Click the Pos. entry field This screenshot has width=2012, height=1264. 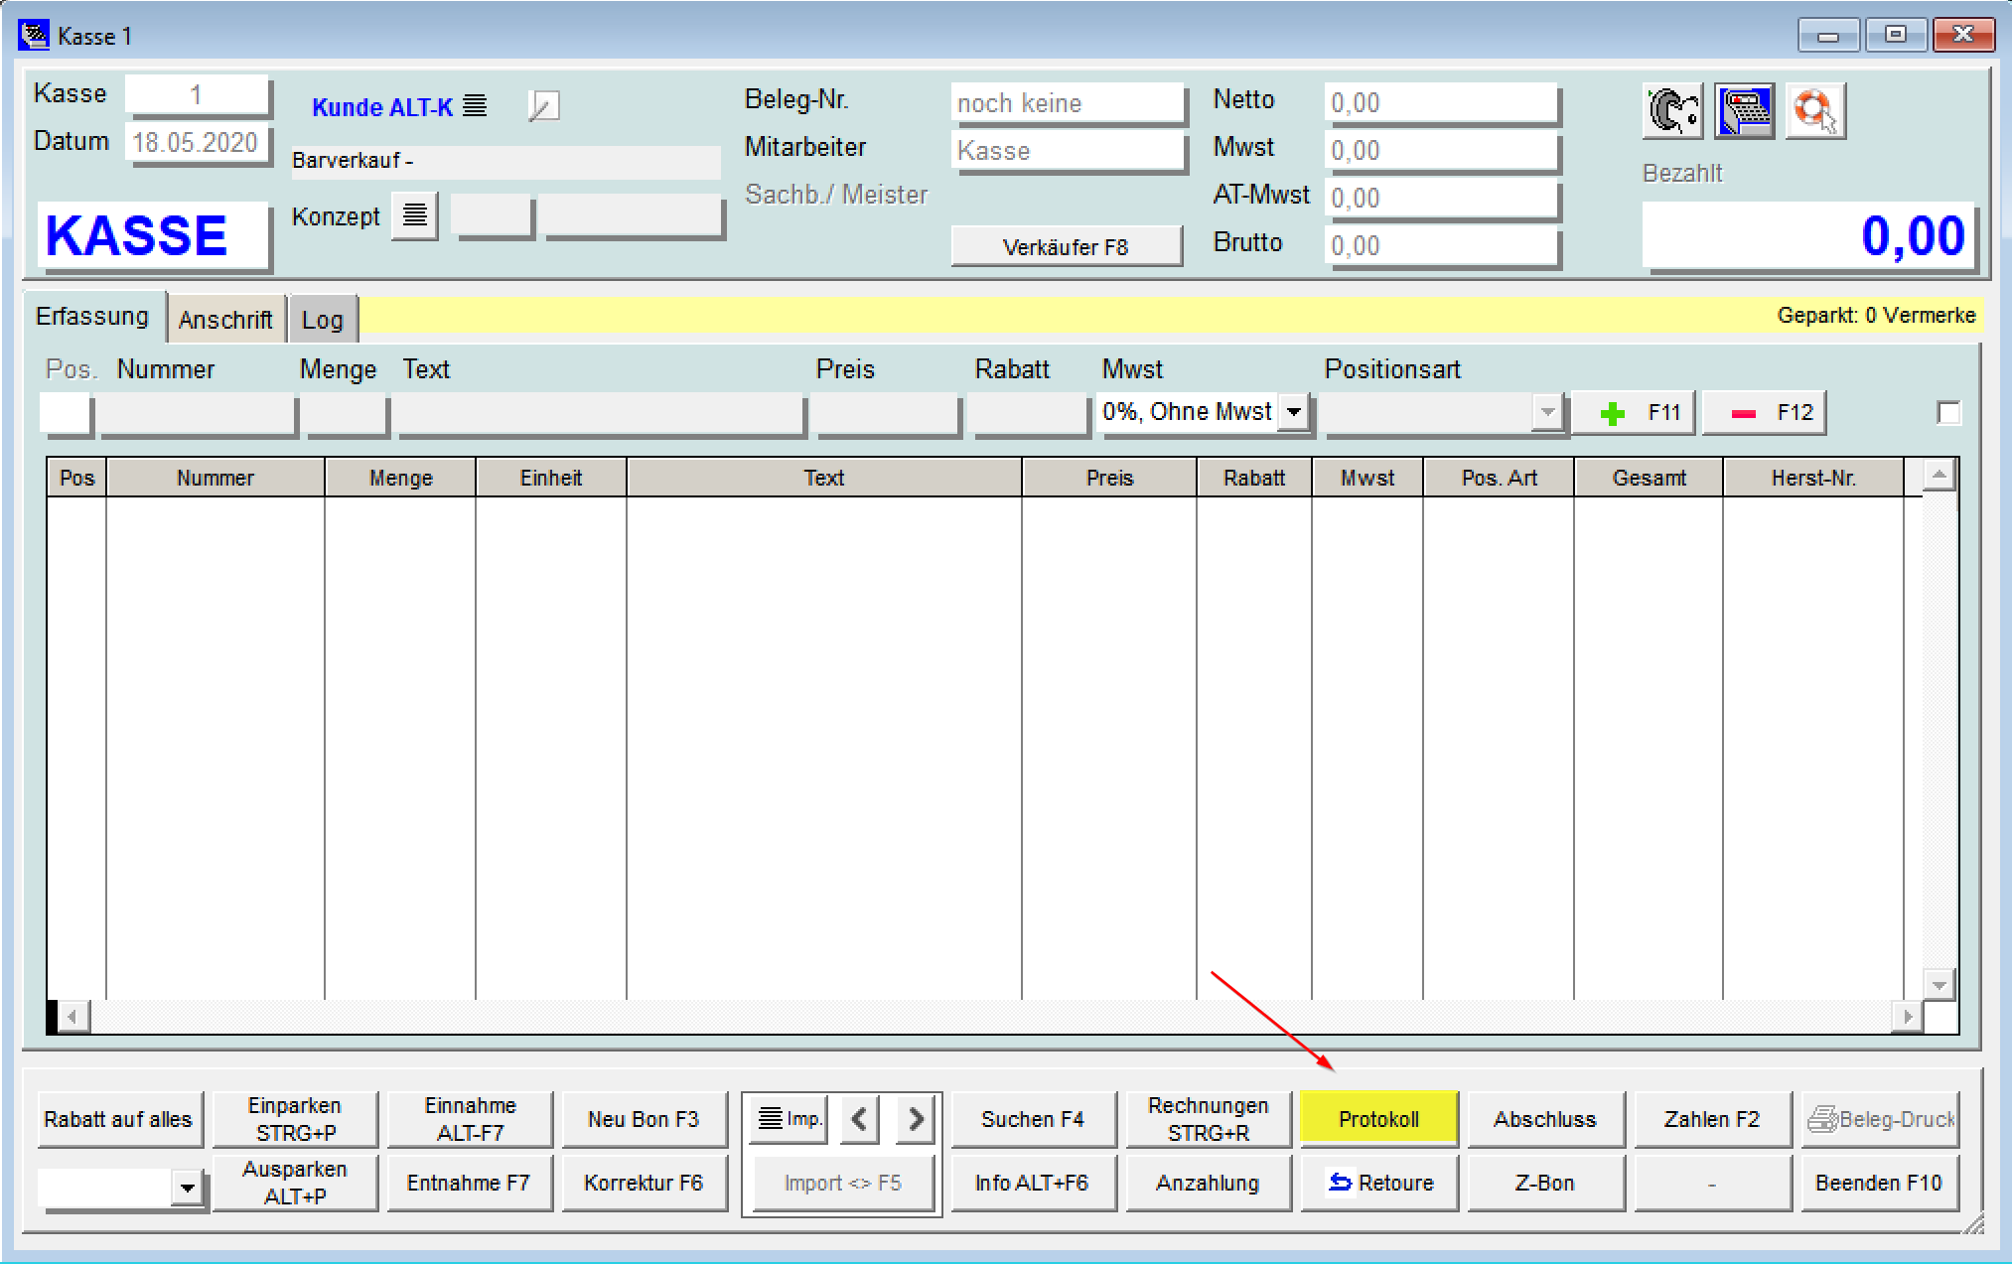[66, 413]
